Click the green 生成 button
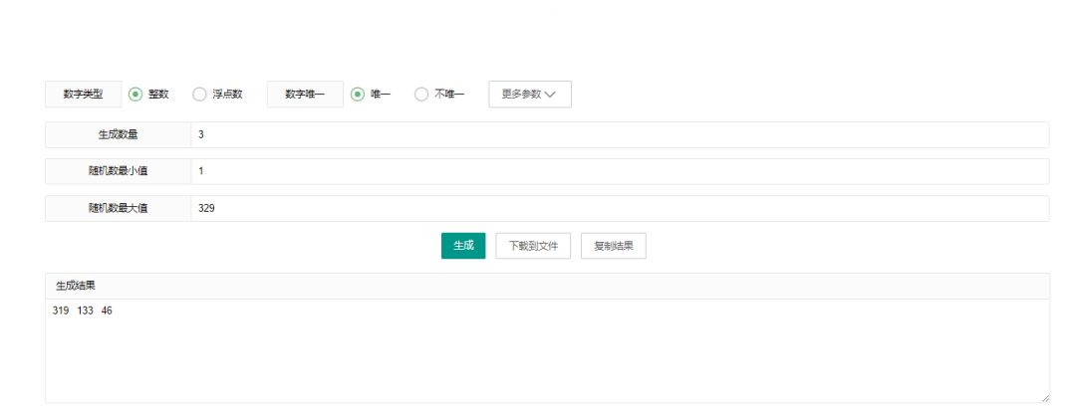The image size is (1076, 411). pyautogui.click(x=463, y=246)
